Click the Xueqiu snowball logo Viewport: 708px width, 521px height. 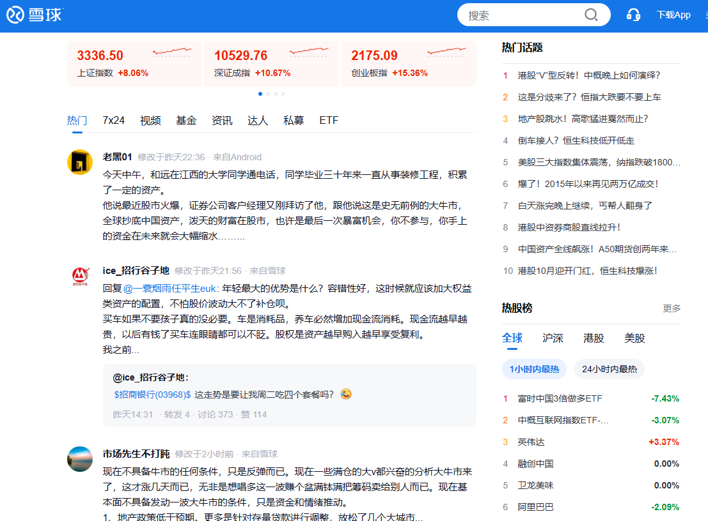tap(35, 15)
